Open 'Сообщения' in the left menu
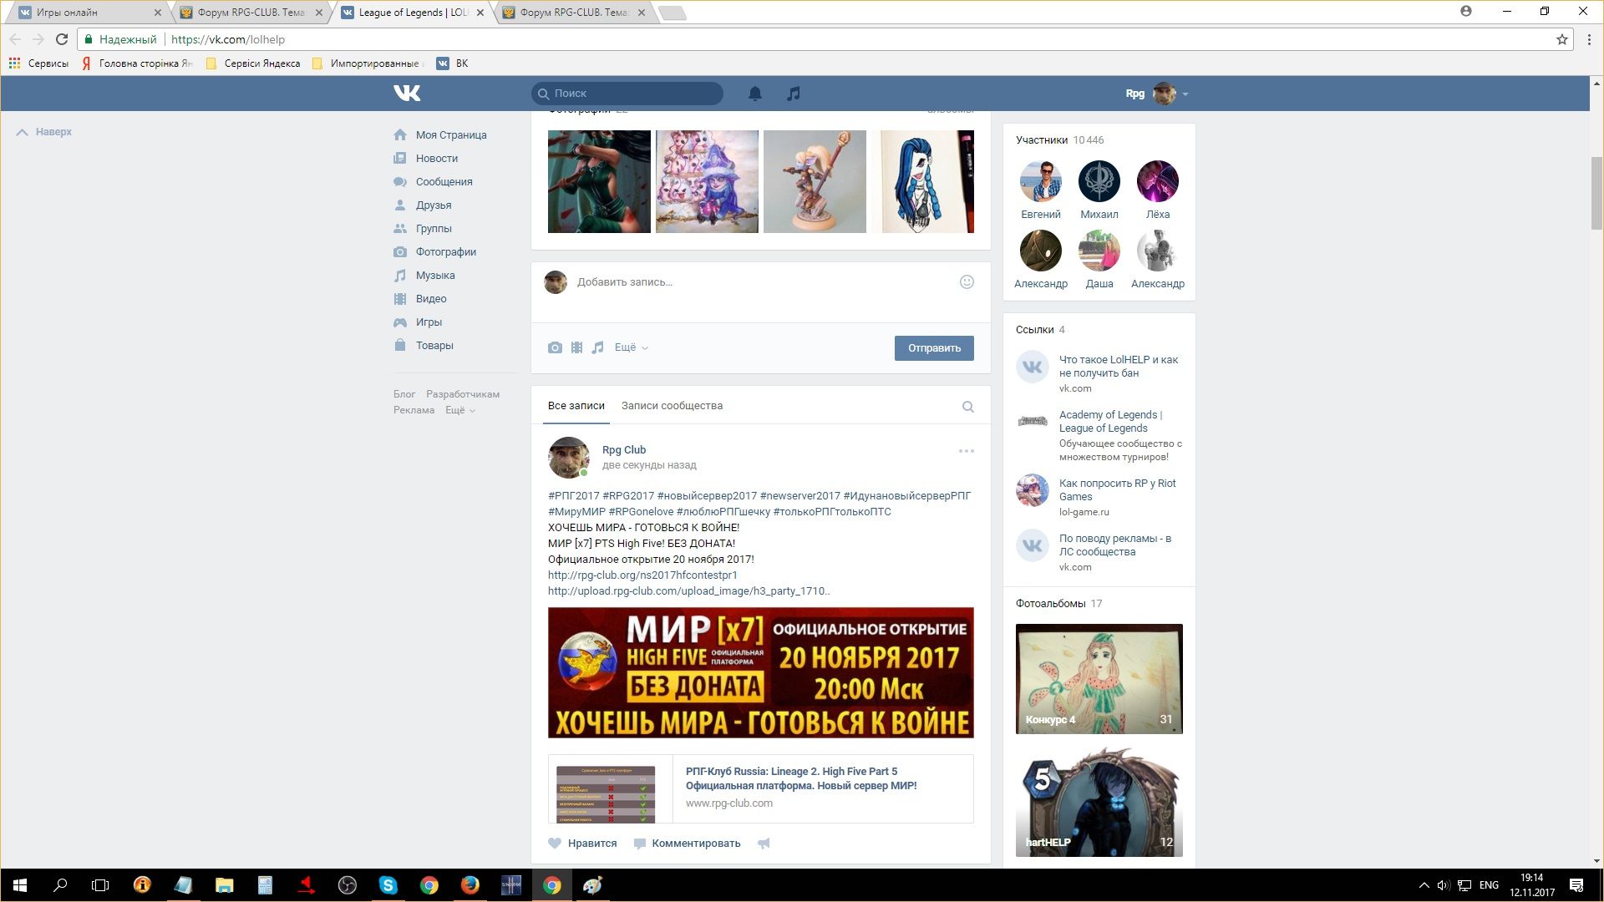Screen dimensions: 1604x902 (444, 182)
